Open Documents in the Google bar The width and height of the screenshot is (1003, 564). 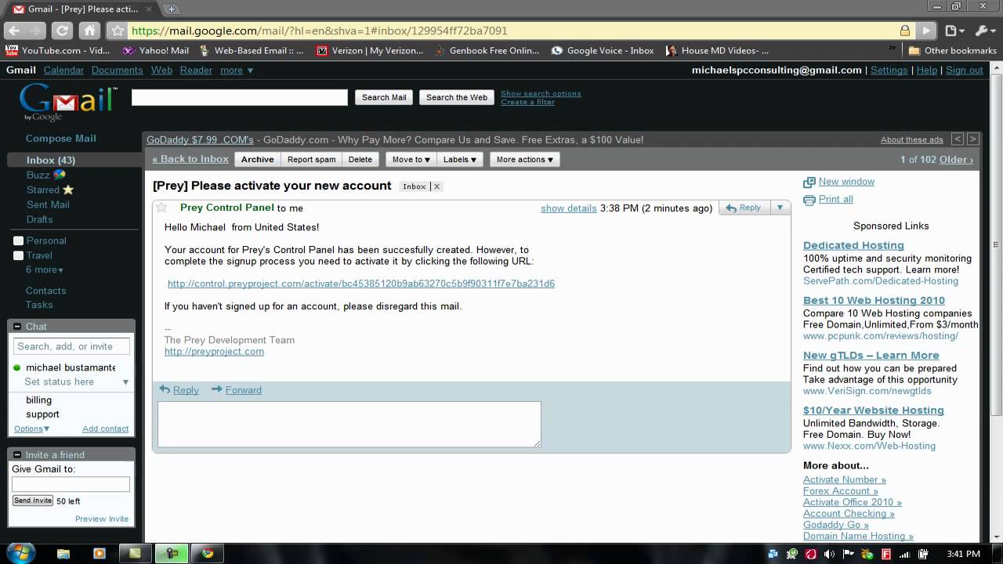coord(117,70)
